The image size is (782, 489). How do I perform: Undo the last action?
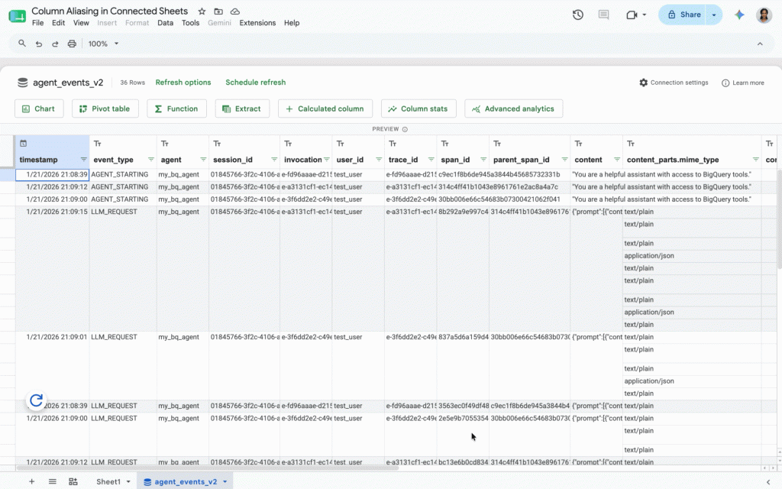click(x=38, y=44)
